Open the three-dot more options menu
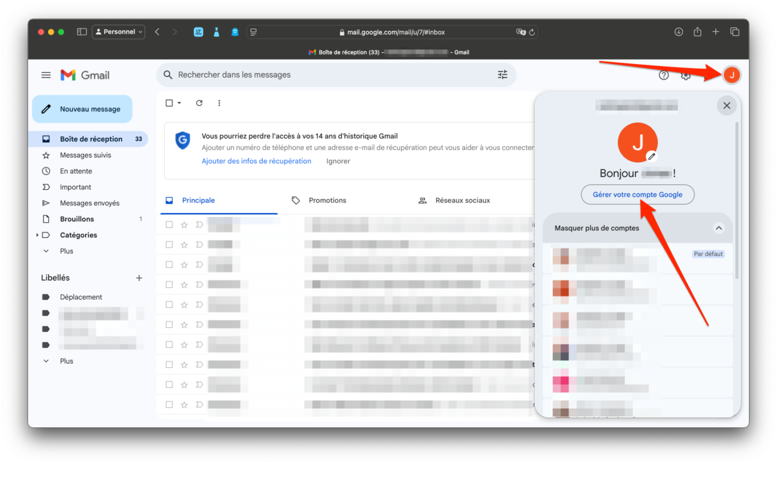This screenshot has height=485, width=777. 219,103
